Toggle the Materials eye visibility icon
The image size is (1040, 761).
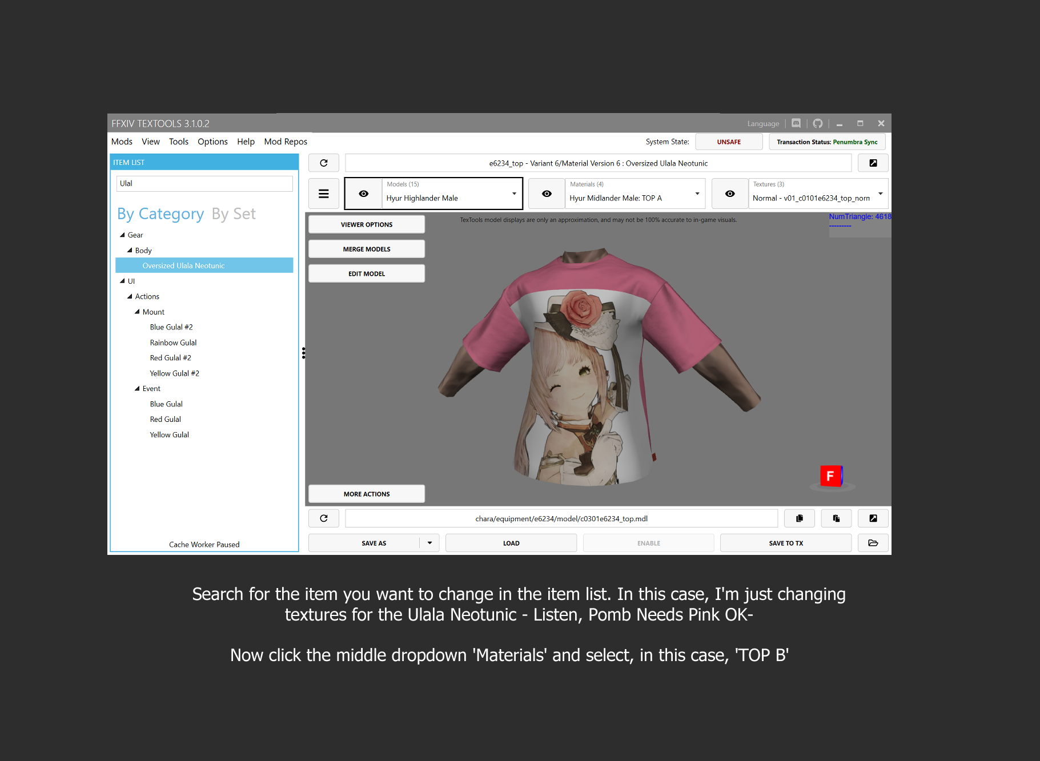(547, 194)
